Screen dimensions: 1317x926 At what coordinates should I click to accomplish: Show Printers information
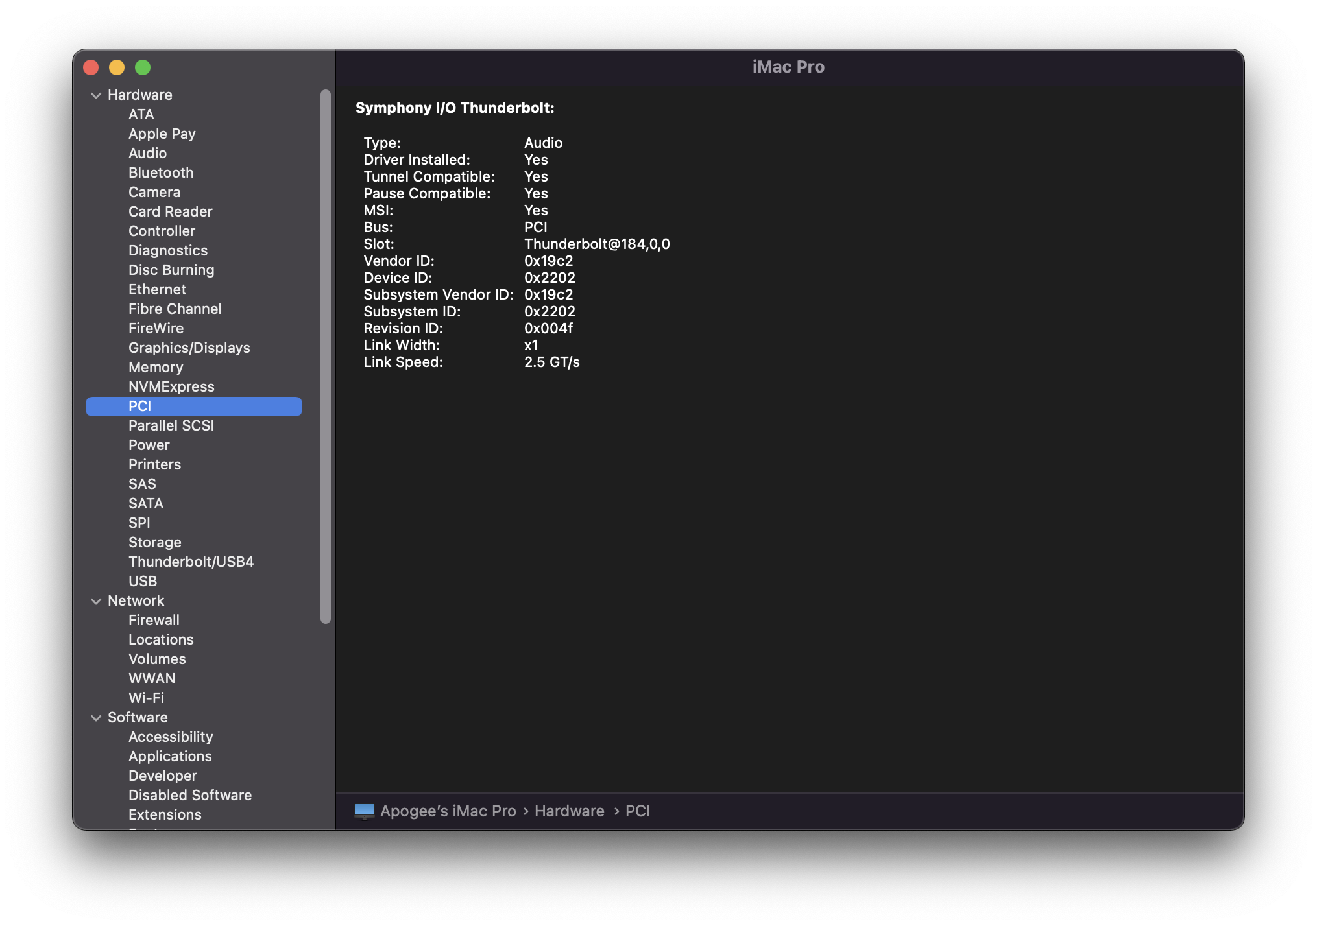154,465
